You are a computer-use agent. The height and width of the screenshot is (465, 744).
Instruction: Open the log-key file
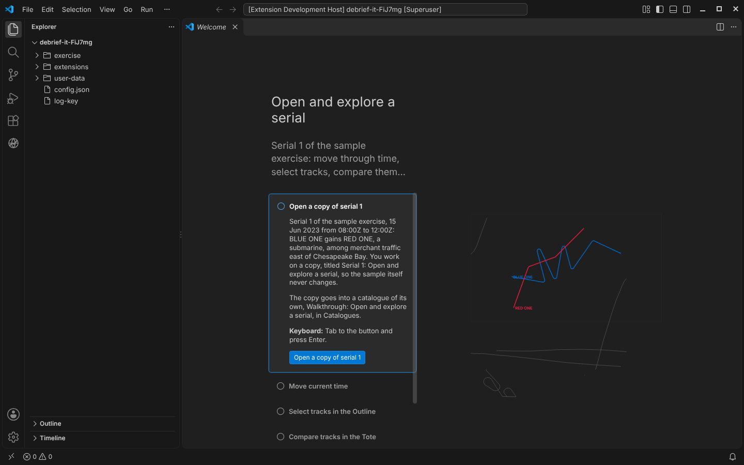click(x=102, y=101)
